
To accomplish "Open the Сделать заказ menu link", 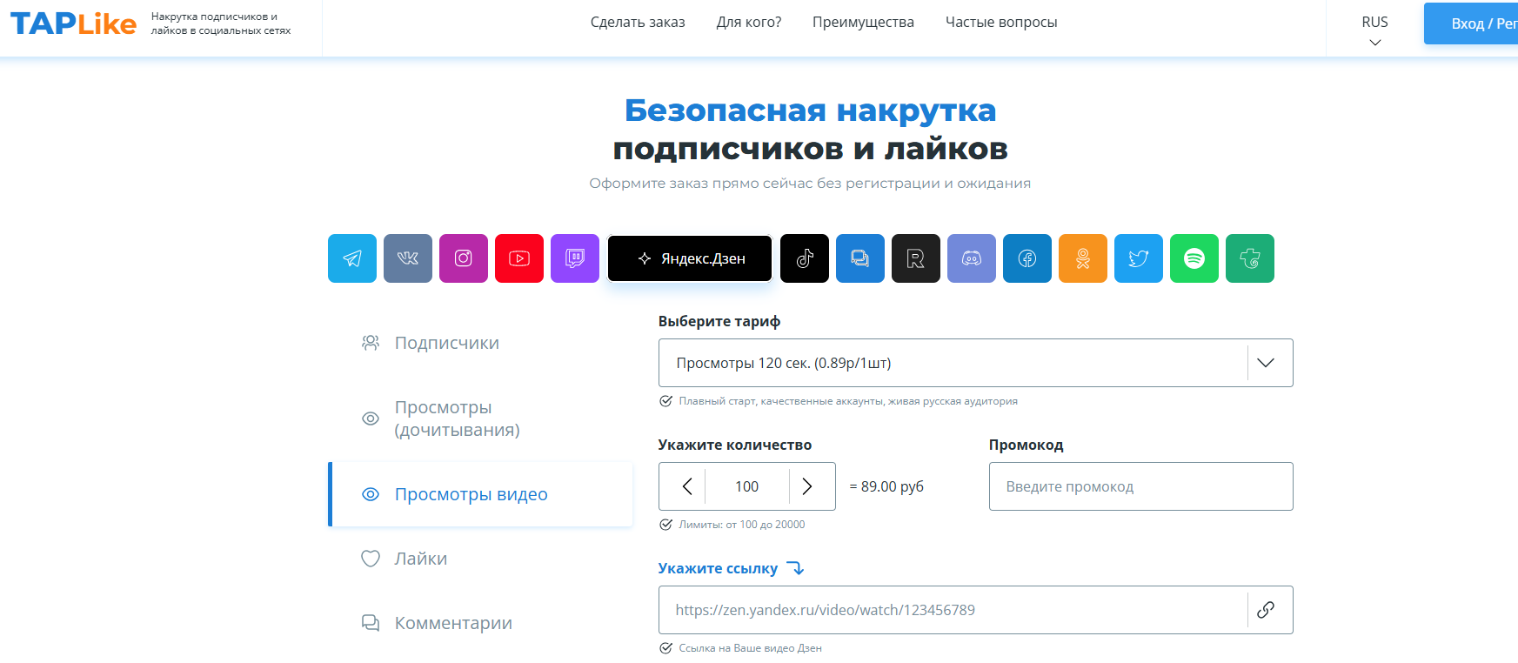I will pos(638,23).
